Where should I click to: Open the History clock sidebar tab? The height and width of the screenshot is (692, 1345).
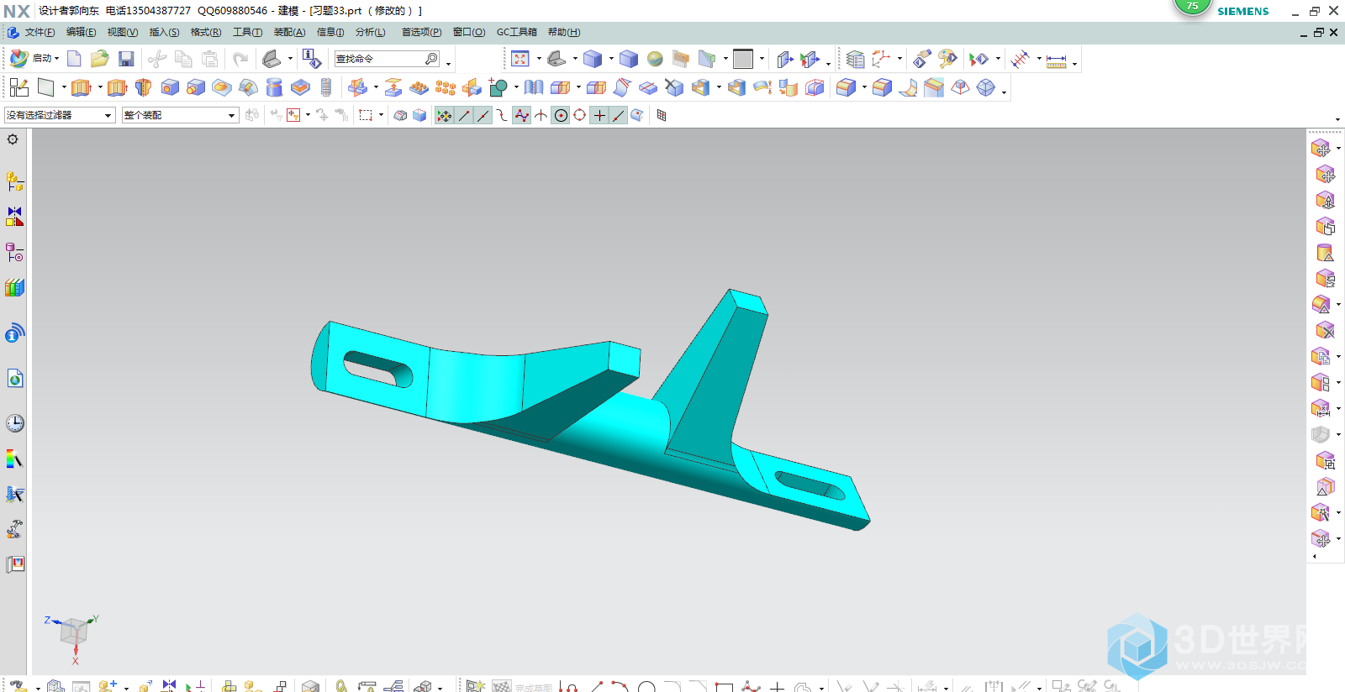14,423
